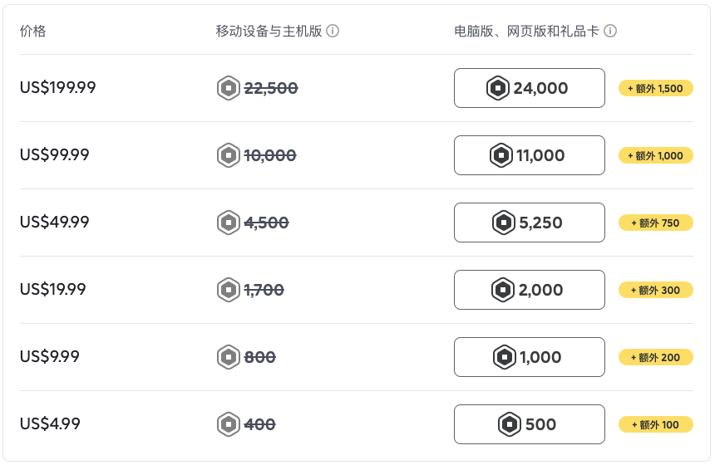Viewport: 715px width, 465px height.
Task: Select the 11,000 Robux purchase button
Action: pyautogui.click(x=529, y=155)
